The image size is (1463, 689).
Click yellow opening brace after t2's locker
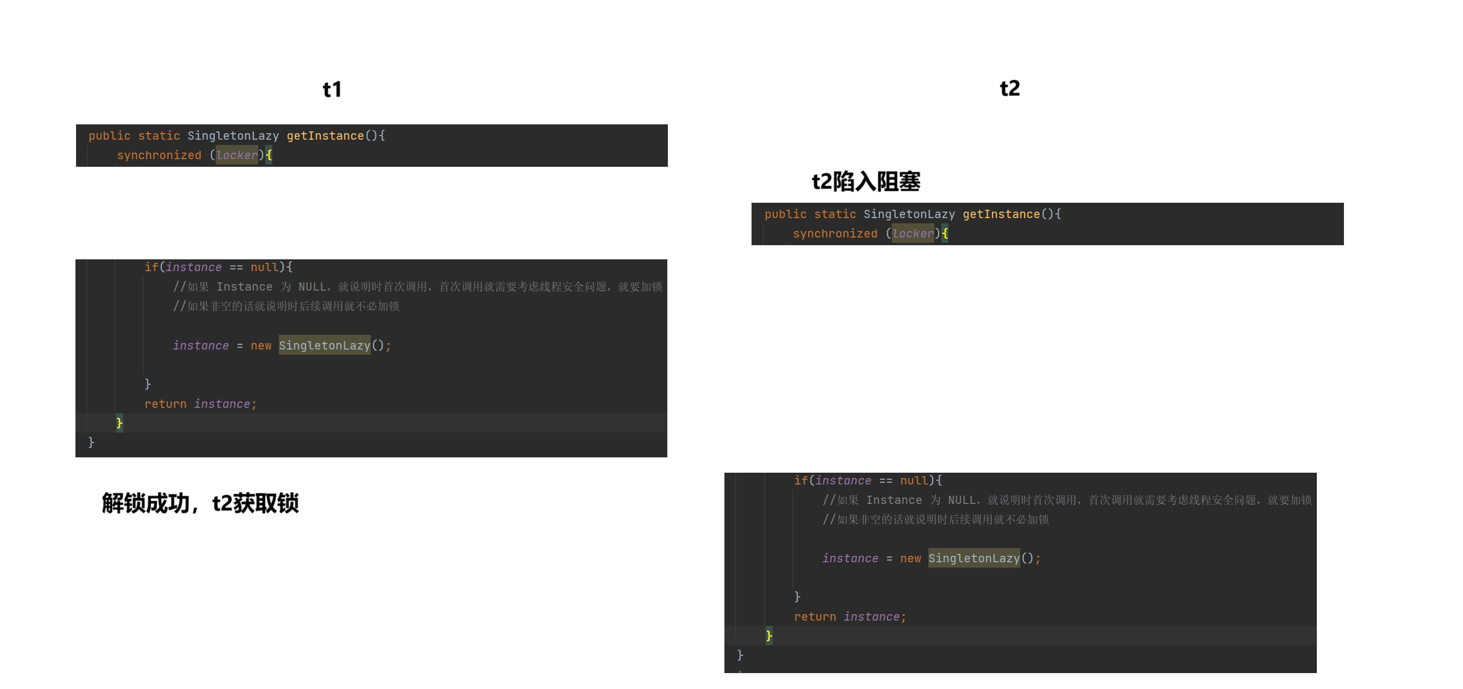(x=945, y=234)
